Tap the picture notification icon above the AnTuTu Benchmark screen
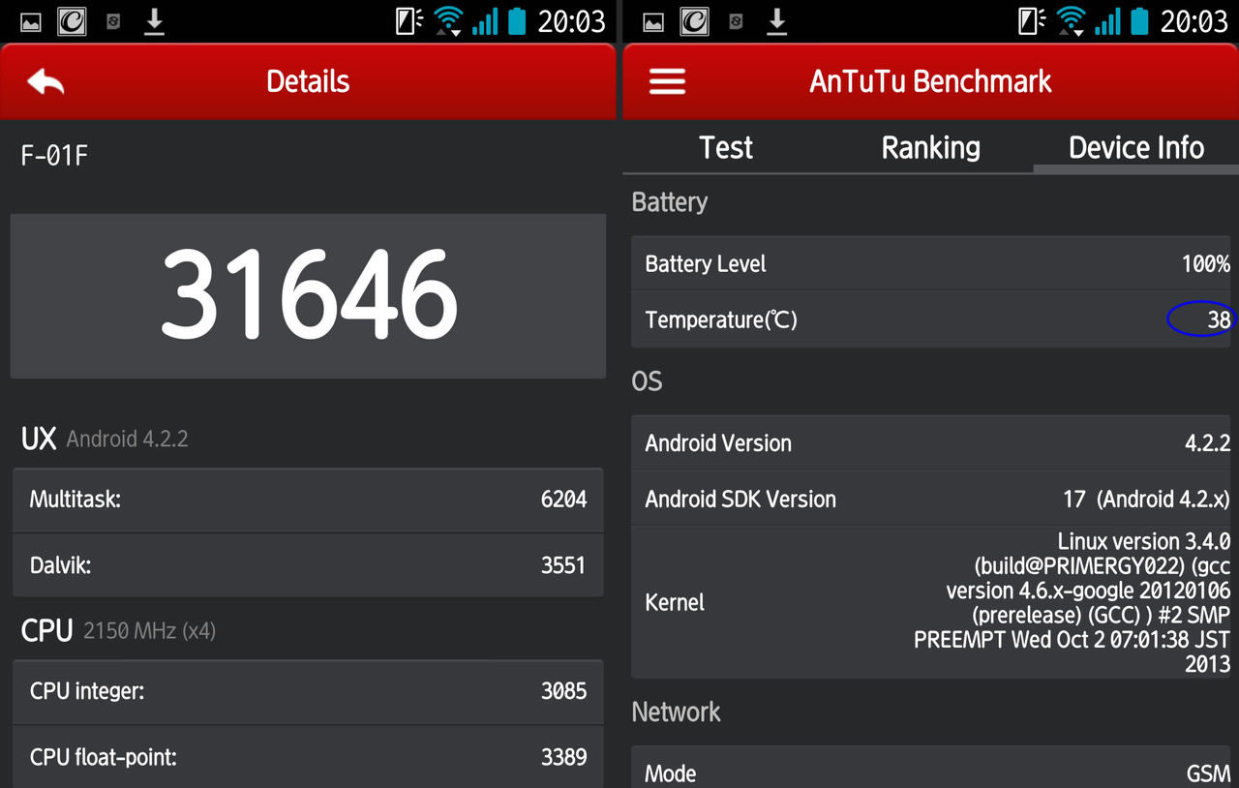1239x788 pixels. pyautogui.click(x=653, y=21)
